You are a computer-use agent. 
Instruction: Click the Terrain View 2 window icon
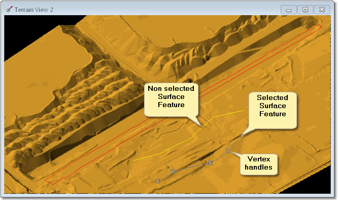(x=9, y=10)
